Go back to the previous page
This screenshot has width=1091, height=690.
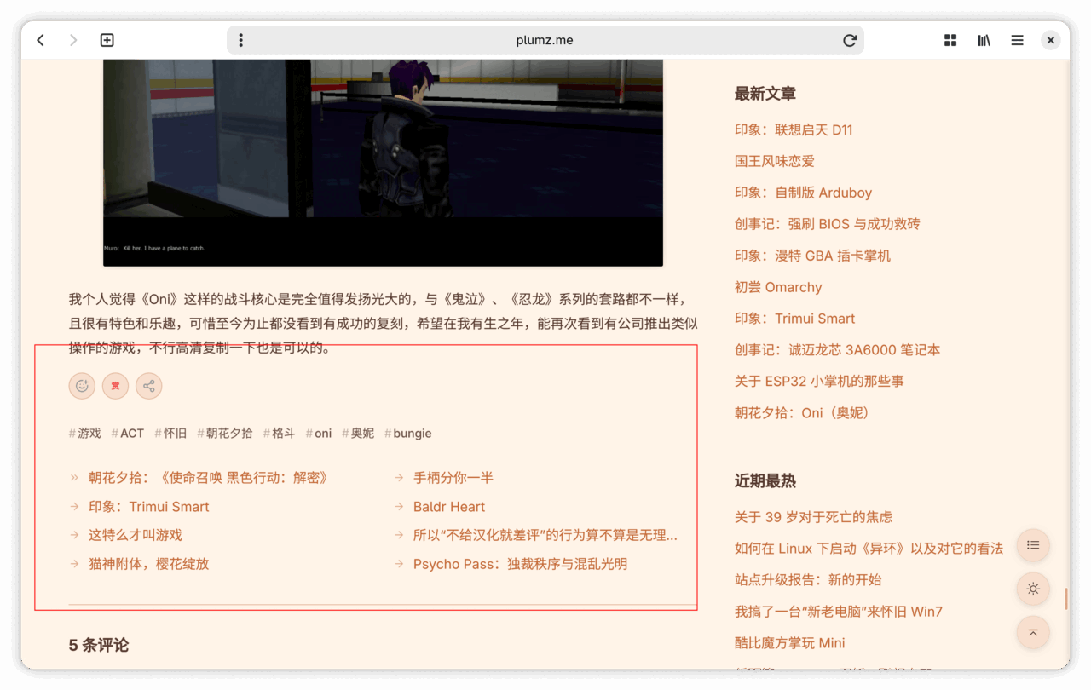tap(40, 40)
